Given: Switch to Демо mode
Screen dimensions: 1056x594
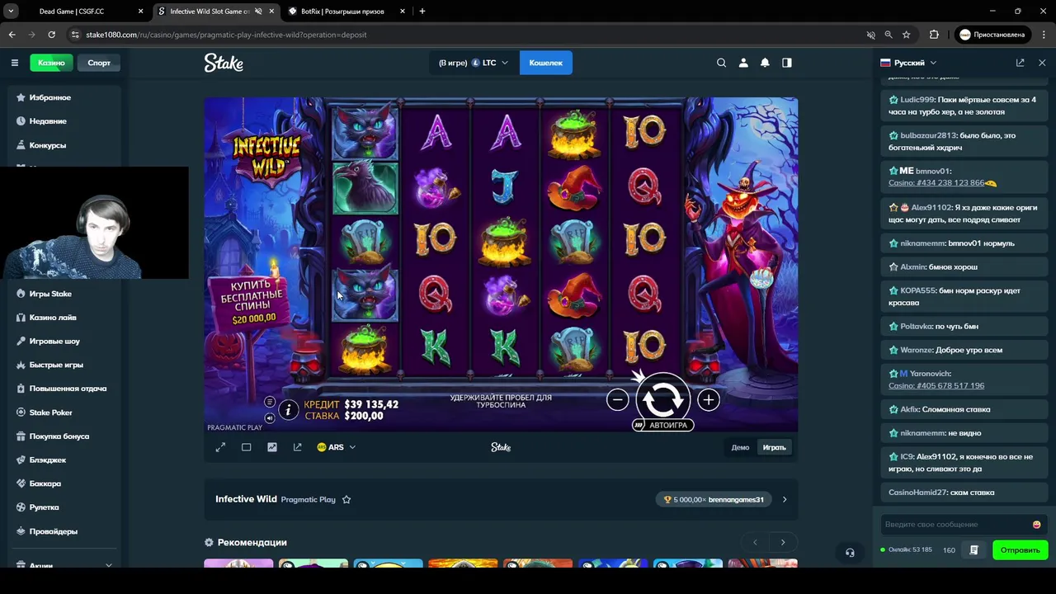Looking at the screenshot, I should pyautogui.click(x=740, y=447).
